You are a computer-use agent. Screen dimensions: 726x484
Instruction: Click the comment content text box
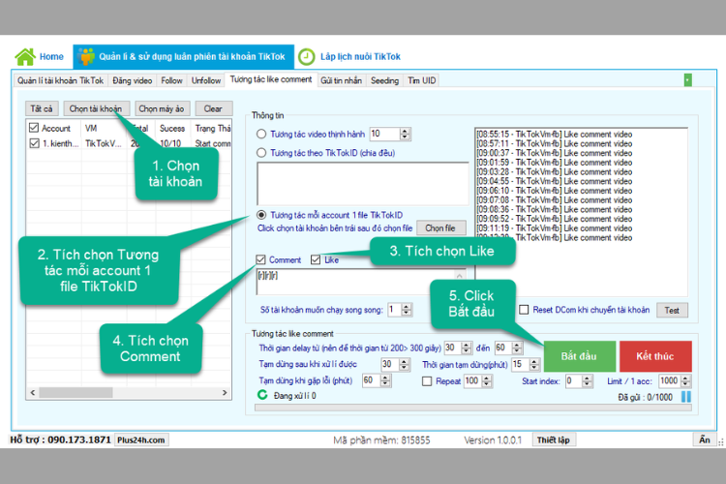click(361, 282)
